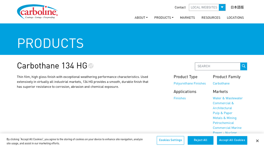Viewport: 264px width, 148px height.
Task: Close the cookie banner with the X
Action: tap(257, 141)
